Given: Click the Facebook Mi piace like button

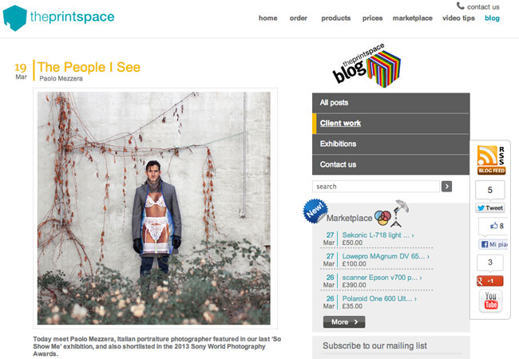Looking at the screenshot, I should (x=493, y=244).
